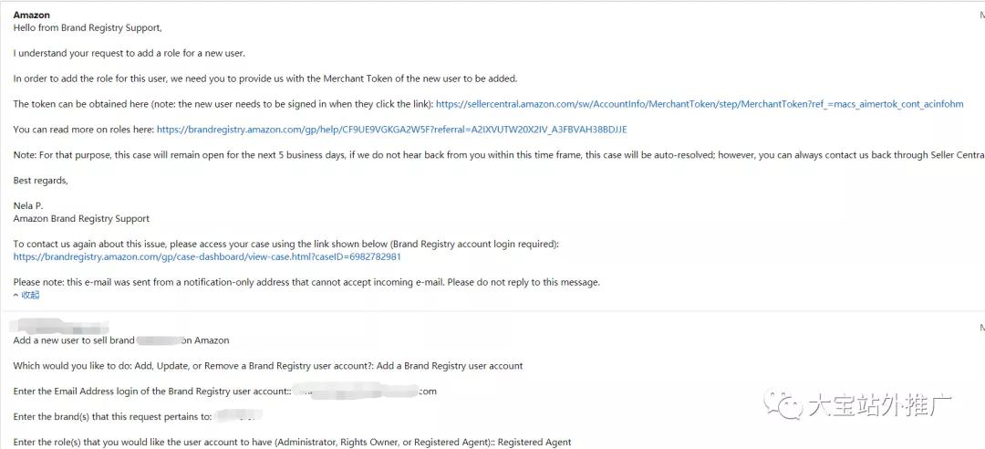This screenshot has height=449, width=985.
Task: Click the blurred brand name after 'pertains to'
Action: point(238,416)
